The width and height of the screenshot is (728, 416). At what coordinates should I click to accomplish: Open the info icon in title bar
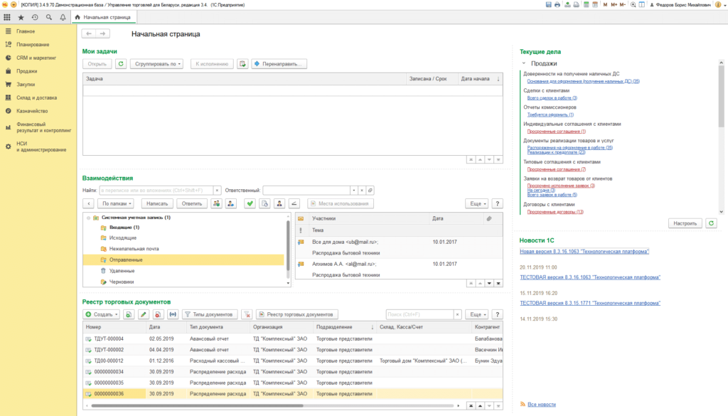(718, 5)
